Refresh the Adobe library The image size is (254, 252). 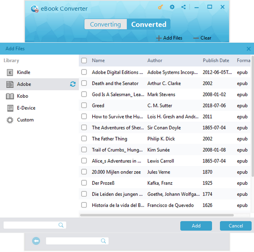point(73,84)
